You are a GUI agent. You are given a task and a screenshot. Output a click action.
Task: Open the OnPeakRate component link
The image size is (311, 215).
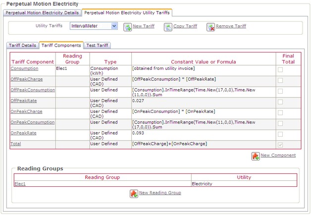(x=23, y=133)
